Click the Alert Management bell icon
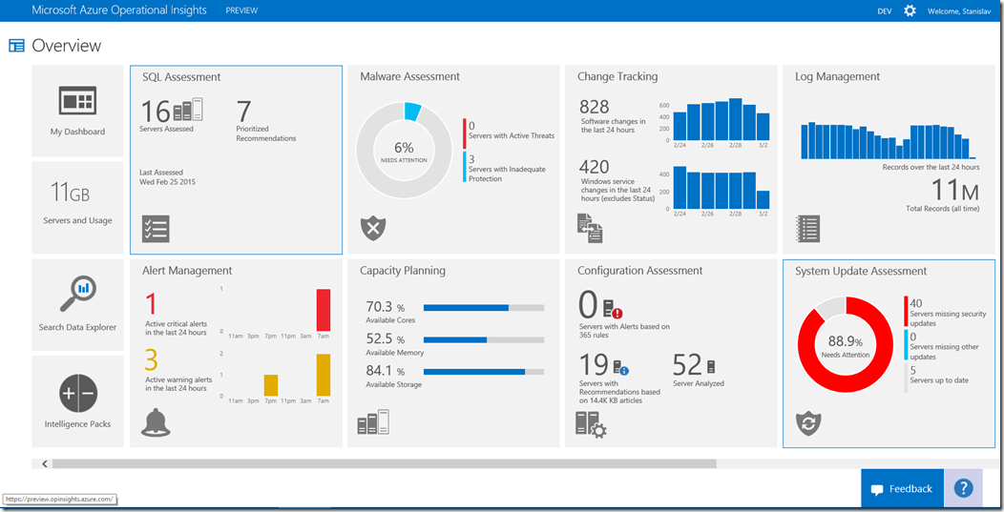The width and height of the screenshot is (1004, 512). coord(156,422)
